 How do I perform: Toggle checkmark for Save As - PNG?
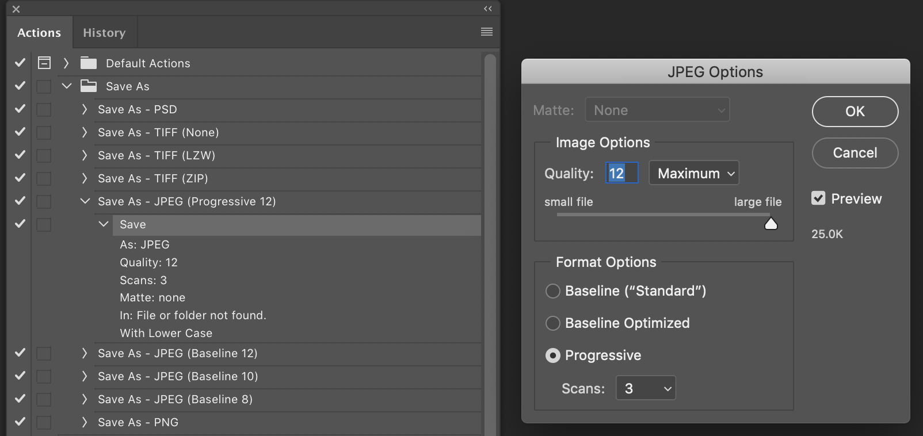[20, 422]
